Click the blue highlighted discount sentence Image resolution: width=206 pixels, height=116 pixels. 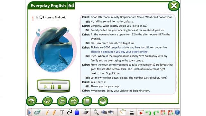tap(119, 52)
